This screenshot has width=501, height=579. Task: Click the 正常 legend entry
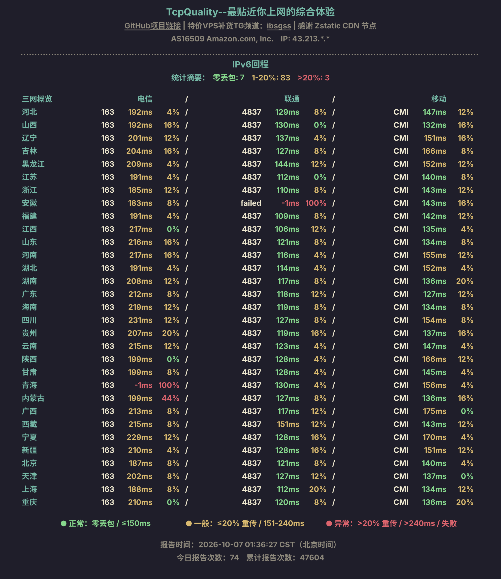[106, 523]
